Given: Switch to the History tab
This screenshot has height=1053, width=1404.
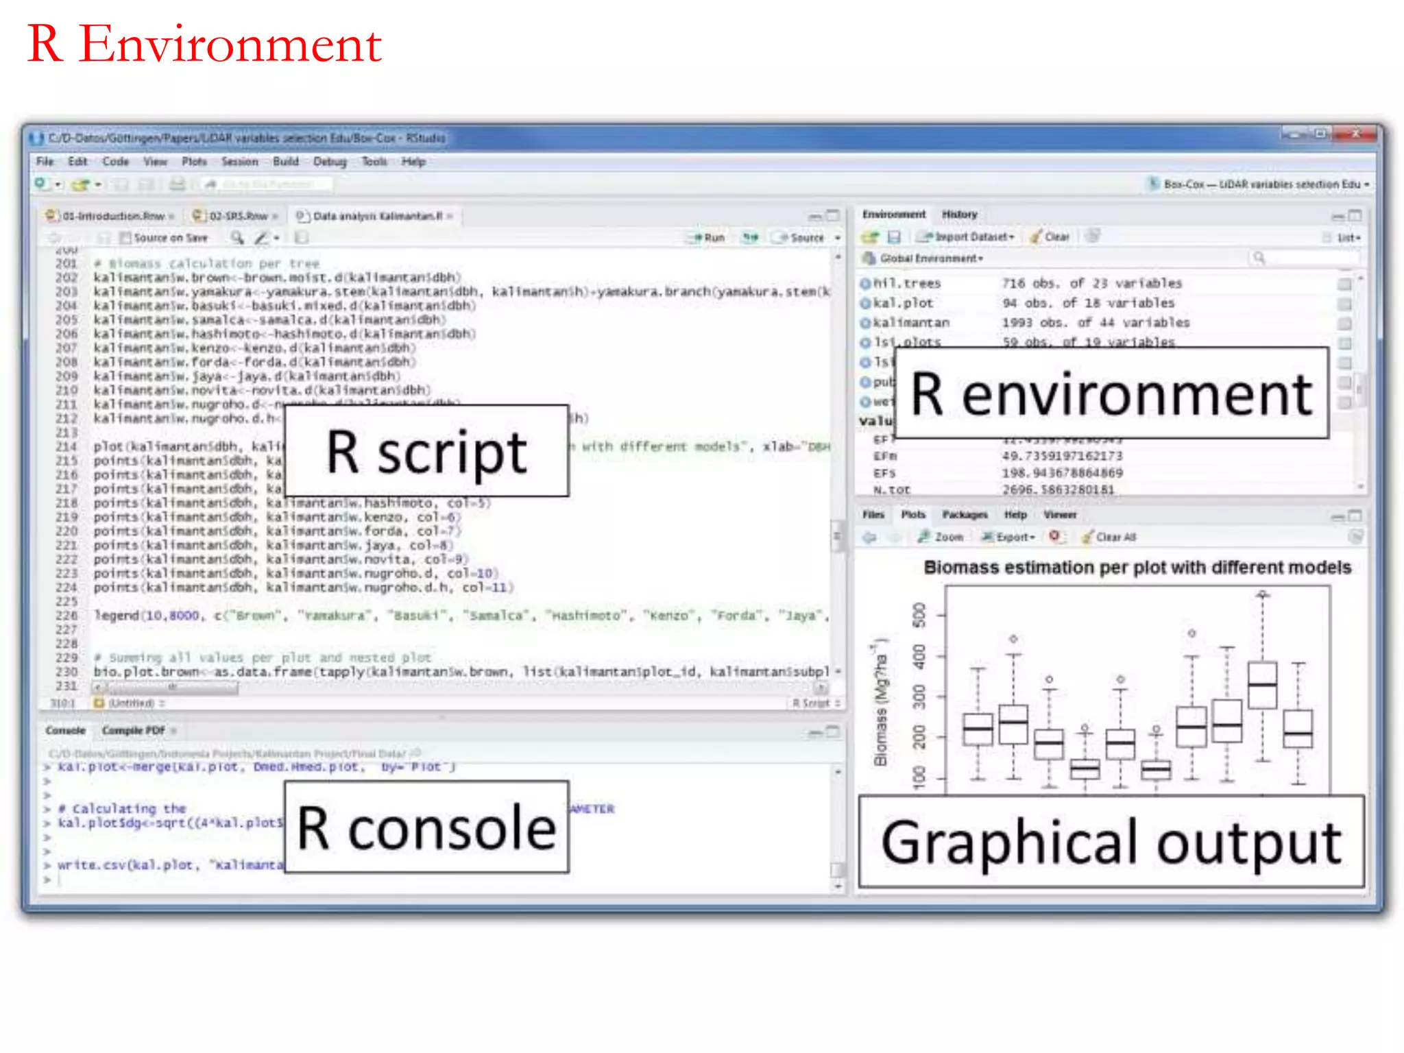Looking at the screenshot, I should pyautogui.click(x=959, y=215).
